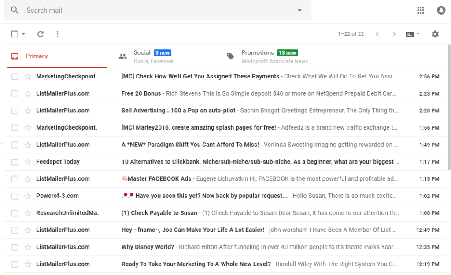The width and height of the screenshot is (451, 275).
Task: Click the vertical scrollbar thumb
Action: pos(450,107)
